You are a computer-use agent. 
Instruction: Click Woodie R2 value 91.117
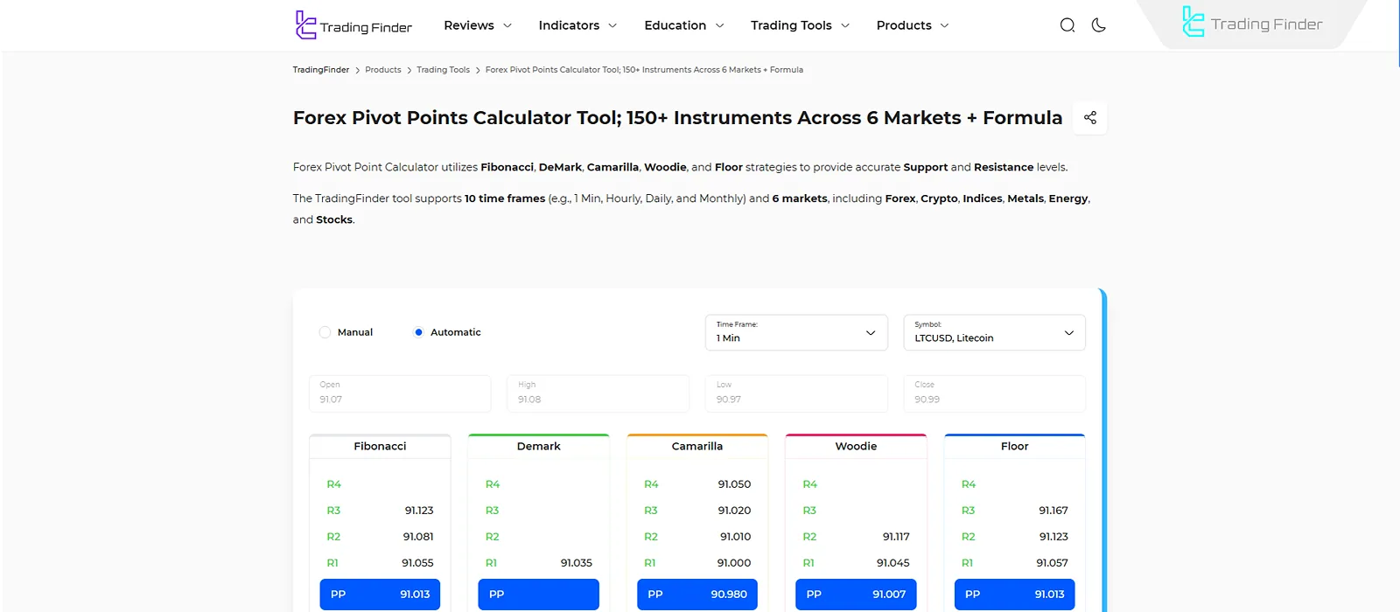click(896, 537)
